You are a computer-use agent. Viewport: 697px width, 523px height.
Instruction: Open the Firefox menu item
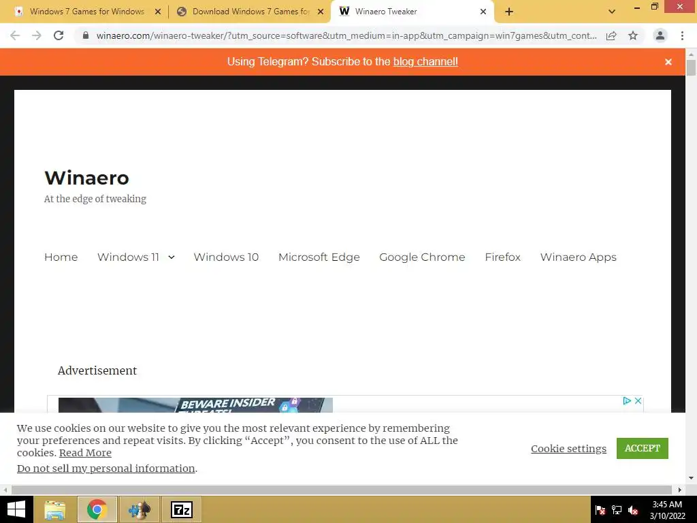coord(502,257)
